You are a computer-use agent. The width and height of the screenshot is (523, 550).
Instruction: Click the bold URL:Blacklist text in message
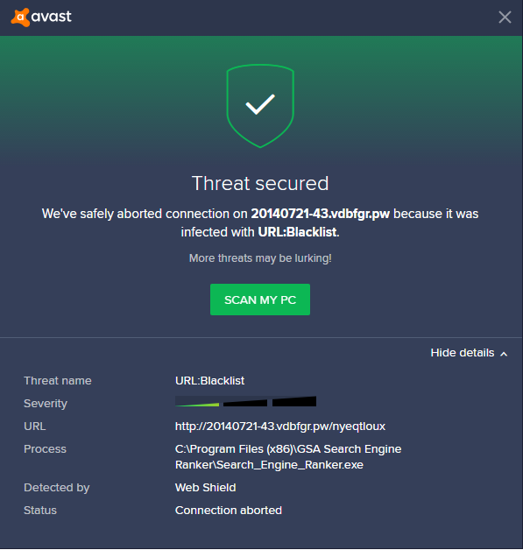click(x=298, y=232)
